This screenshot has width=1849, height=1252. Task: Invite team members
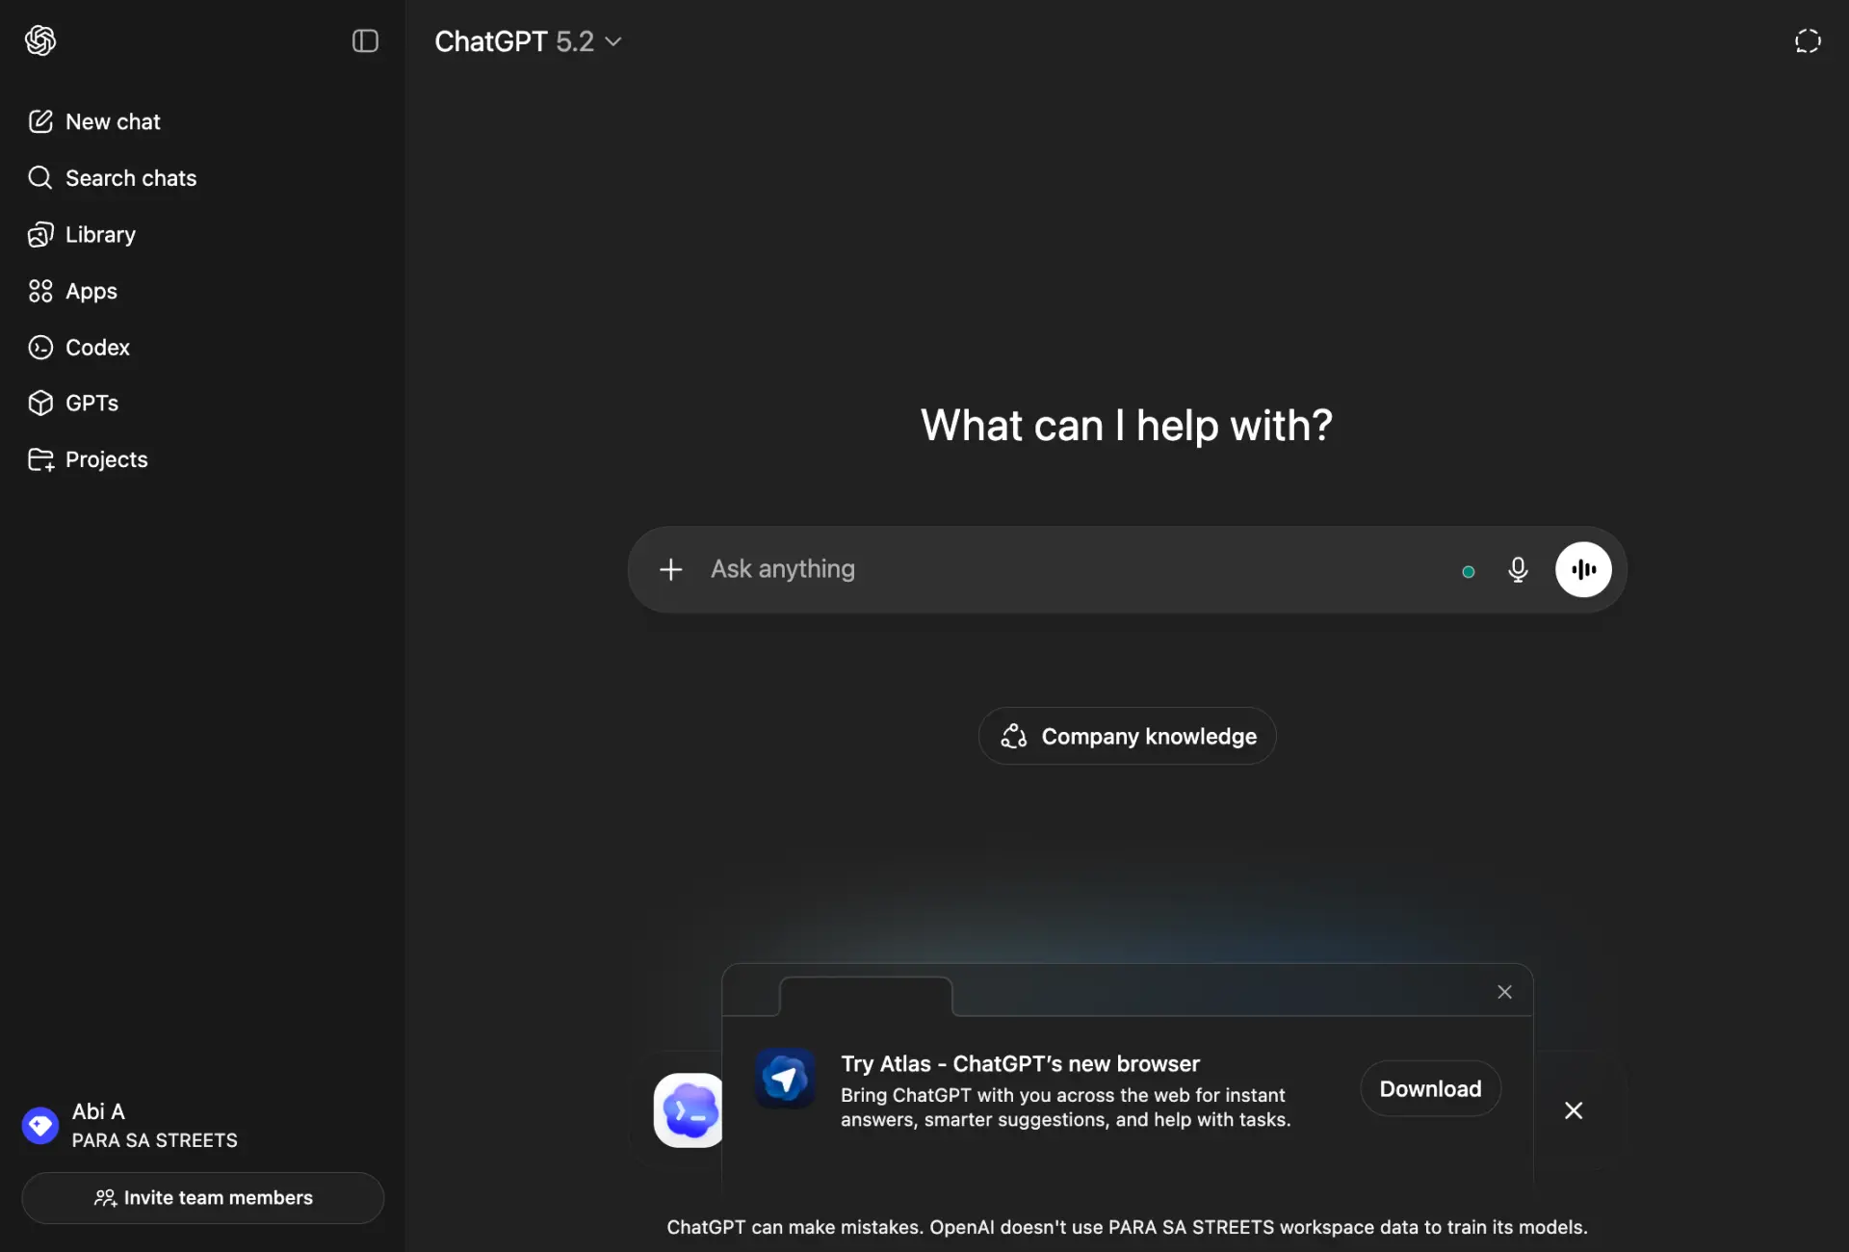tap(203, 1198)
